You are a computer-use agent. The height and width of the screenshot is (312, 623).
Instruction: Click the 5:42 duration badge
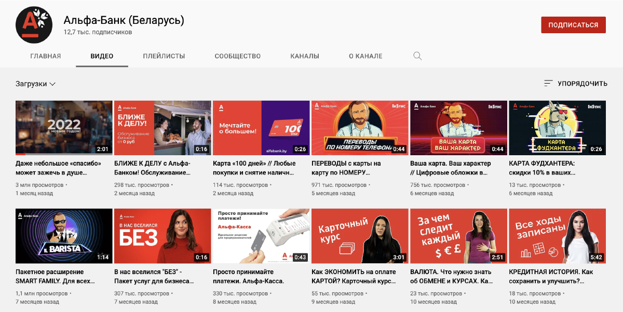tap(596, 257)
